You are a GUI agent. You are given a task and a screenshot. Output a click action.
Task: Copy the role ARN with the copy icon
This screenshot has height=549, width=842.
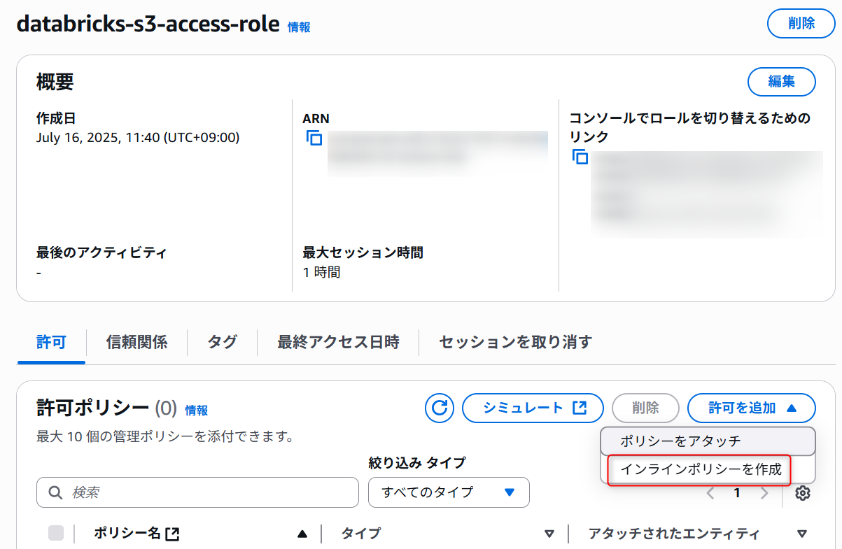[314, 138]
